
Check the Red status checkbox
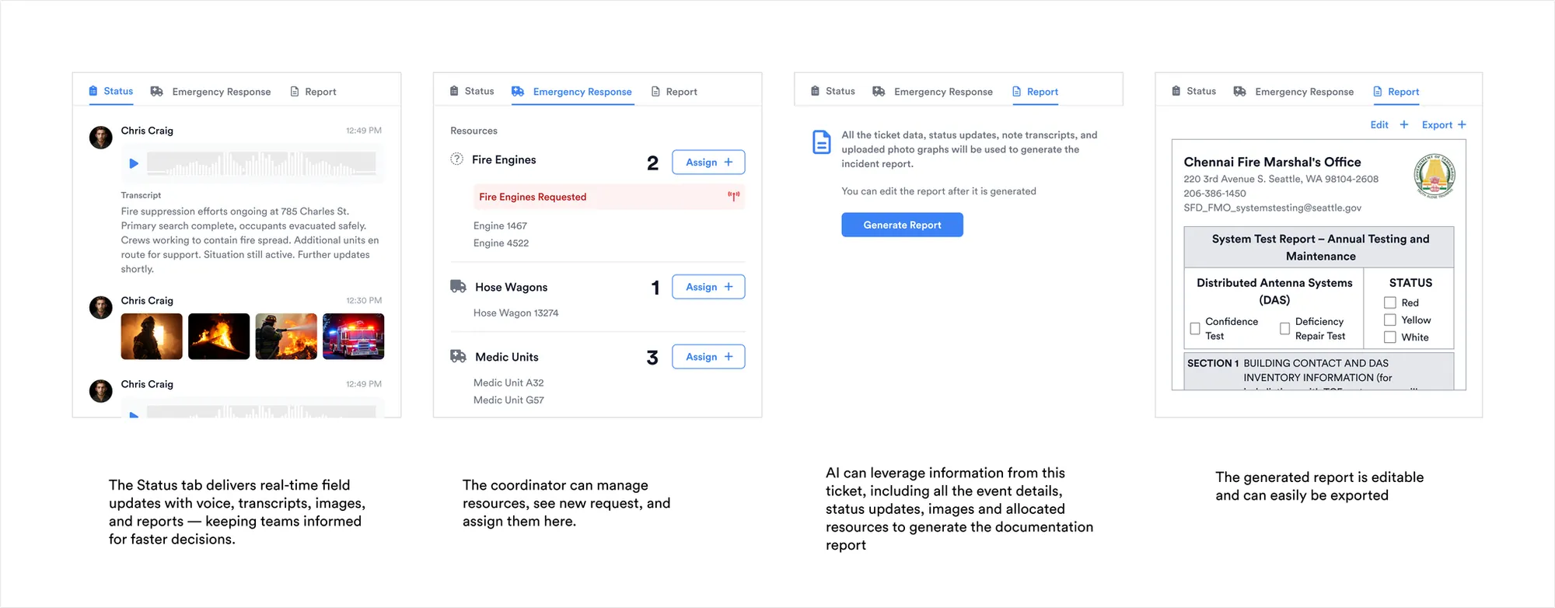1390,302
